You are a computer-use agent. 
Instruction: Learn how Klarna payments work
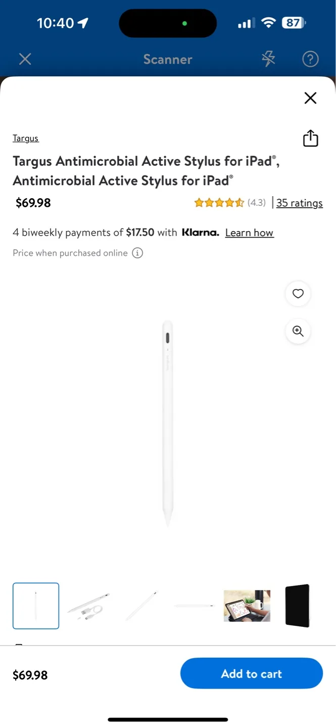pyautogui.click(x=249, y=233)
